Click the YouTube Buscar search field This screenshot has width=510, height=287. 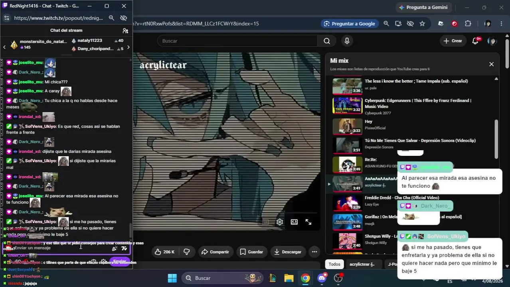(237, 41)
